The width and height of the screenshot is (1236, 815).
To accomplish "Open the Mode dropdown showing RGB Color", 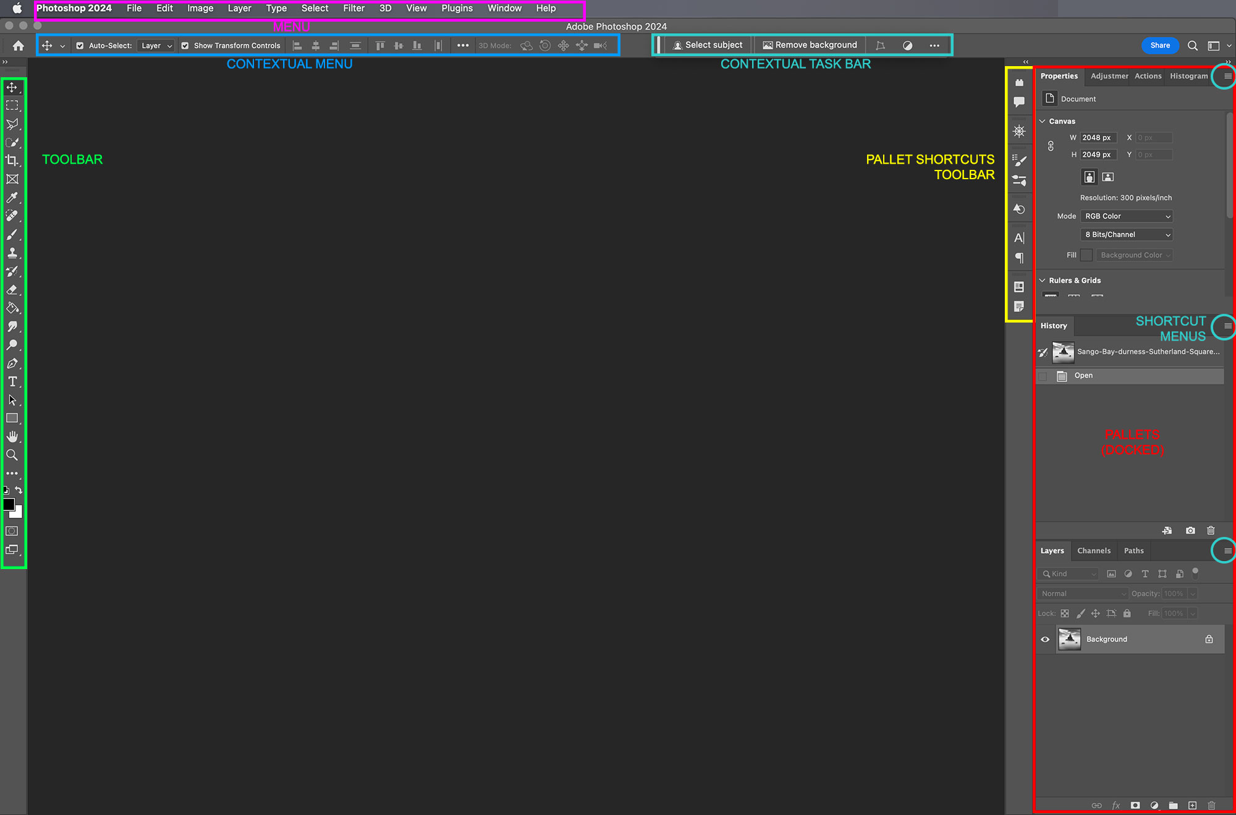I will (1126, 216).
